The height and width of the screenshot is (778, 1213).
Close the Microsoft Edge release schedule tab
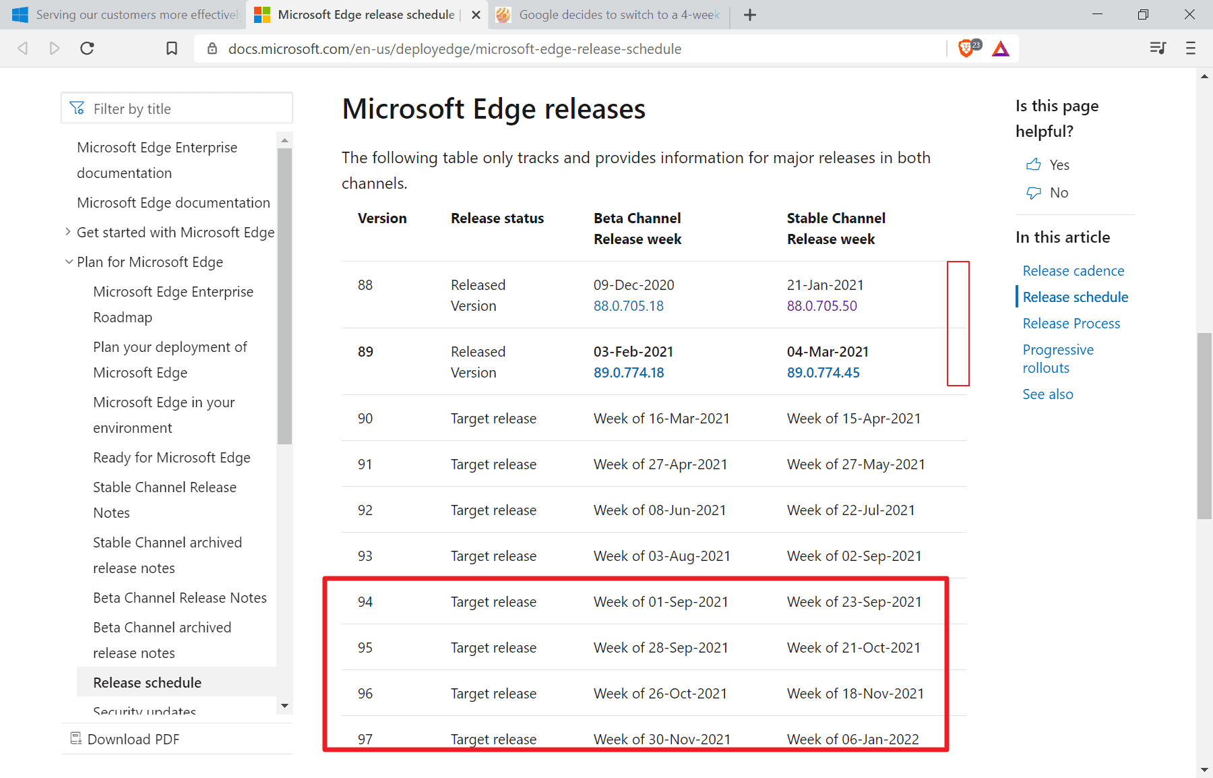click(x=476, y=15)
